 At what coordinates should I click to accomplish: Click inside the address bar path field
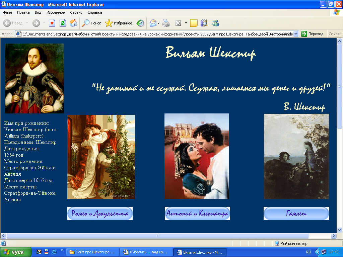coord(157,34)
